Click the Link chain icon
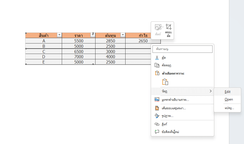Image resolution: width=244 pixels, height=144 pixels. coord(157,124)
